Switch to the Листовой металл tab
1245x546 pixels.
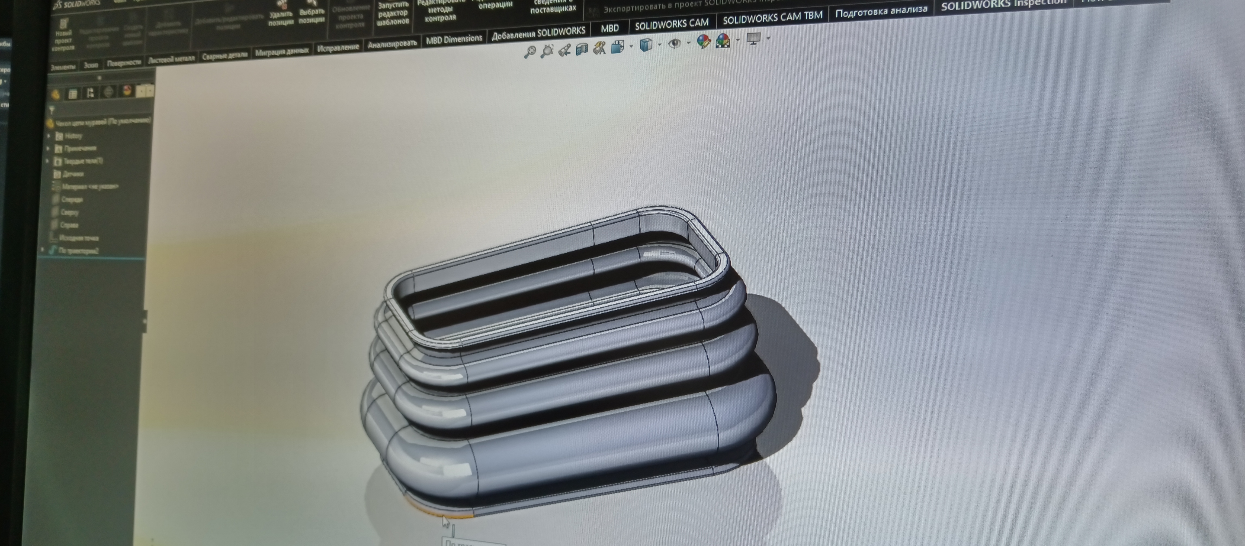[171, 59]
